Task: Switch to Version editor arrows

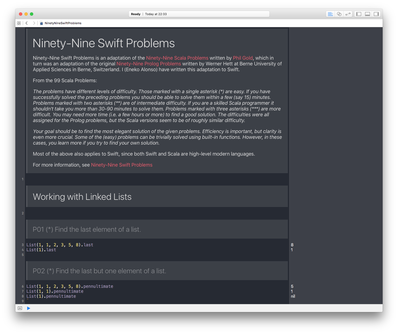Action: [348, 14]
